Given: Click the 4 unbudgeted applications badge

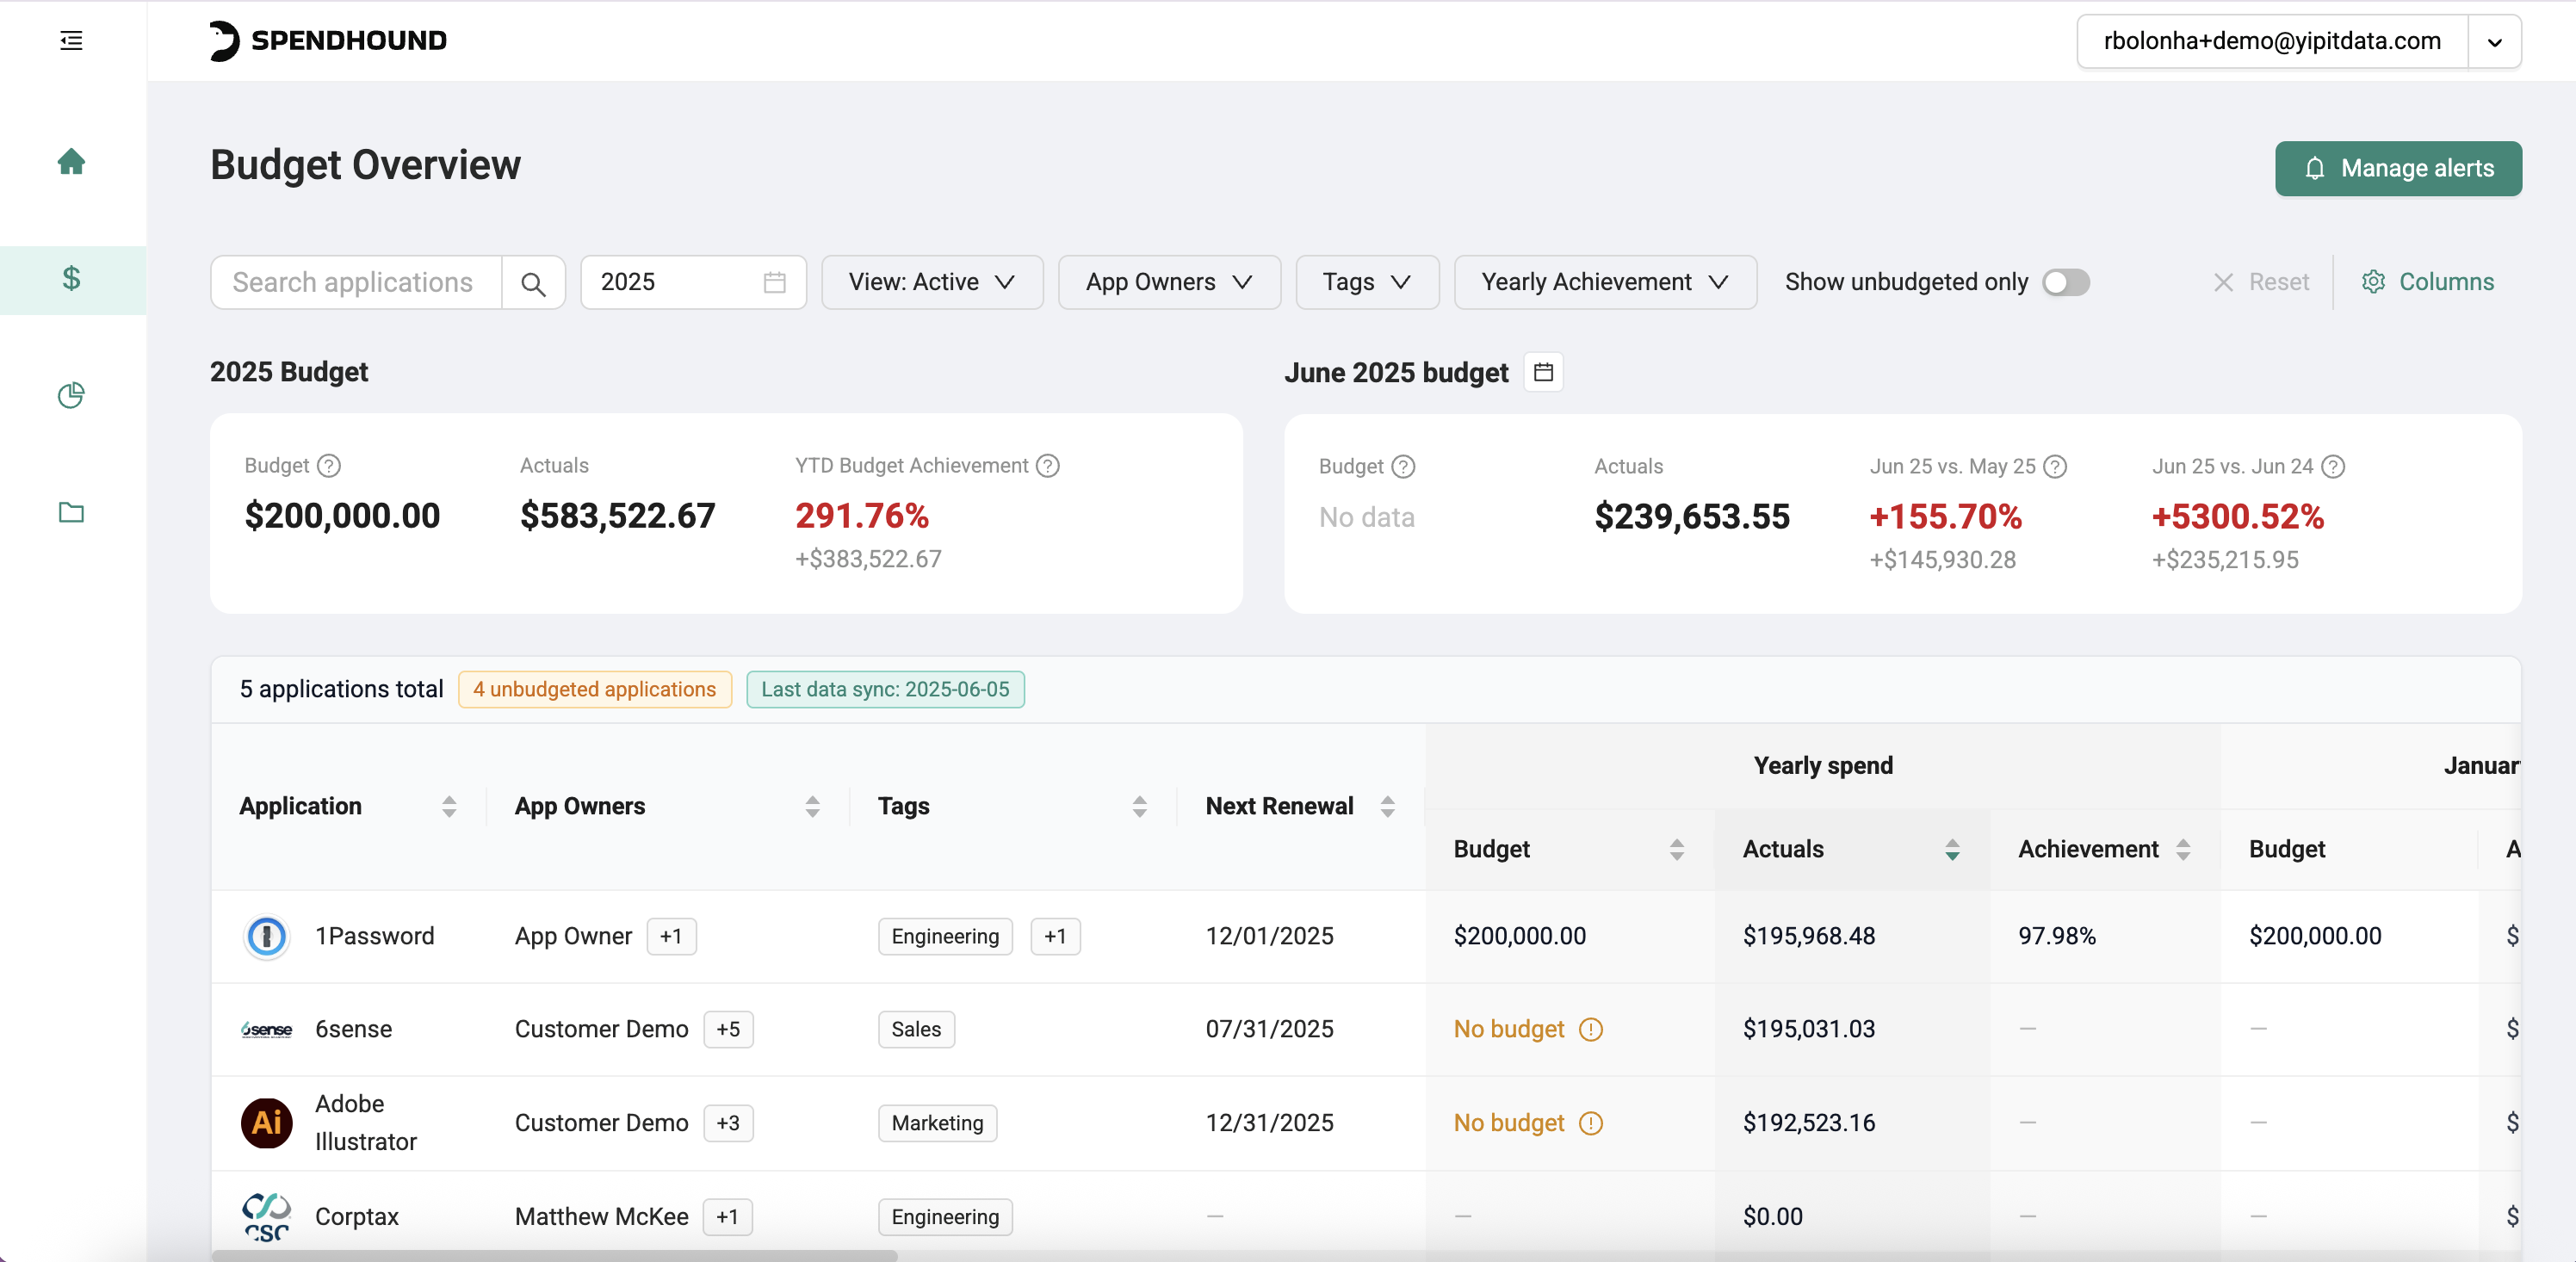Looking at the screenshot, I should click(x=595, y=690).
